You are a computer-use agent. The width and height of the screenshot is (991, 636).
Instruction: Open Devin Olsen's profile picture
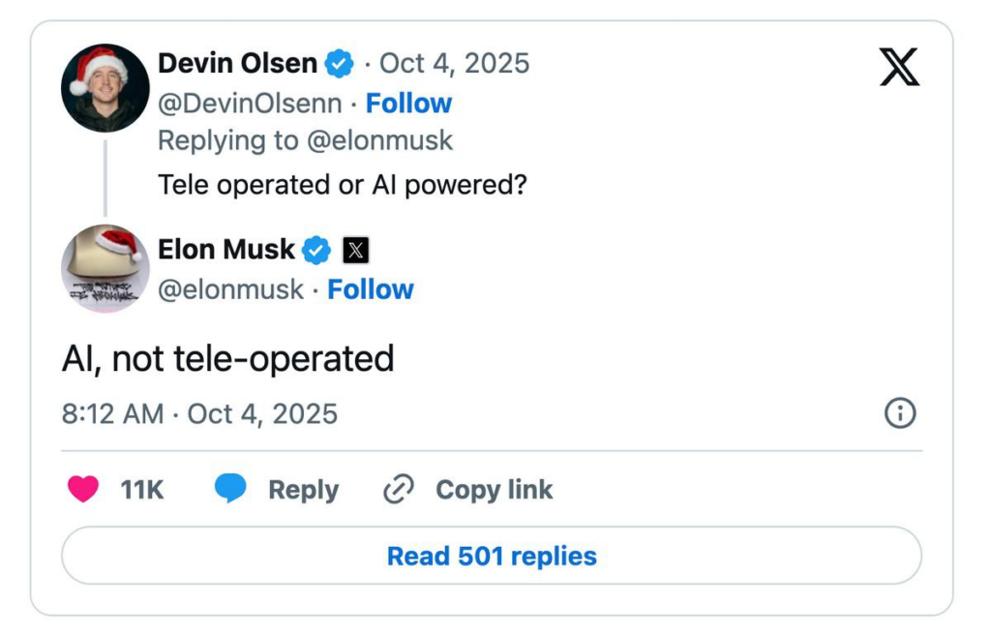tap(105, 87)
